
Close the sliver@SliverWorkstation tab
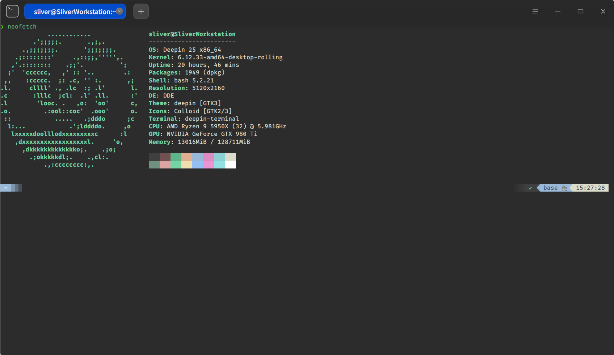point(119,11)
